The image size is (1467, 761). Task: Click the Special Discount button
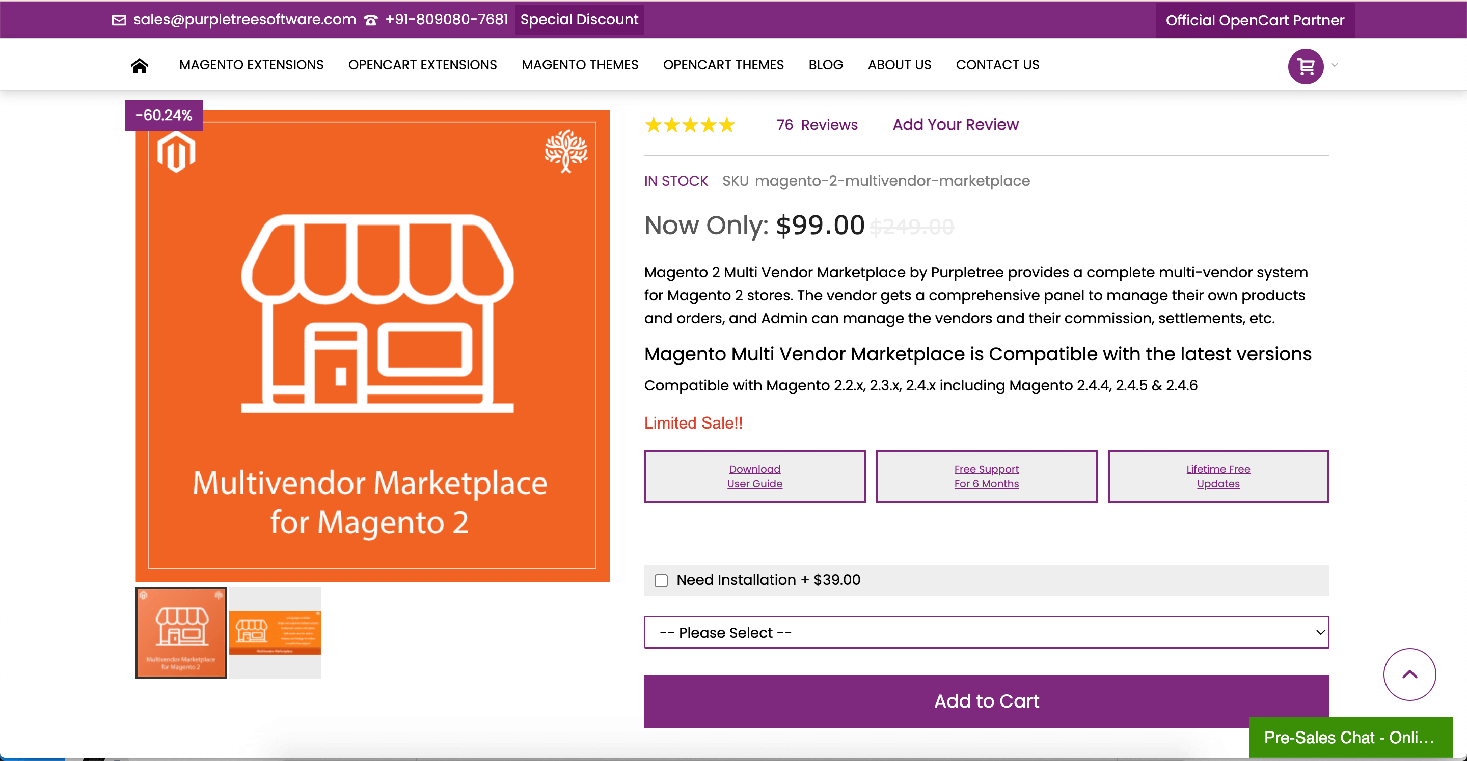pyautogui.click(x=579, y=20)
